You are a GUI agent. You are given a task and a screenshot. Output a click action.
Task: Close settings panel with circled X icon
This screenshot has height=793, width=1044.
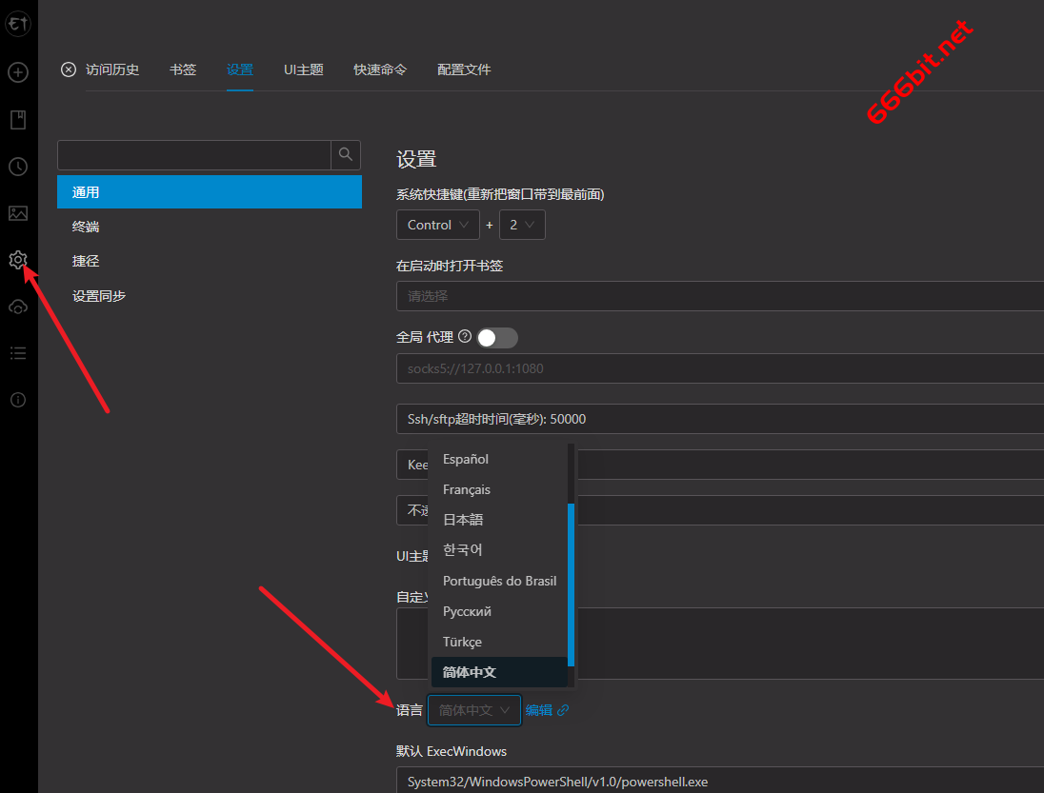(x=69, y=69)
